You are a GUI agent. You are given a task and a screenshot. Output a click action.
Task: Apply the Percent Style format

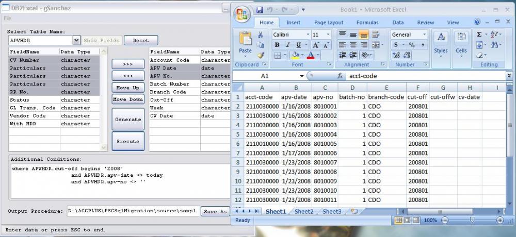[x=412, y=45]
